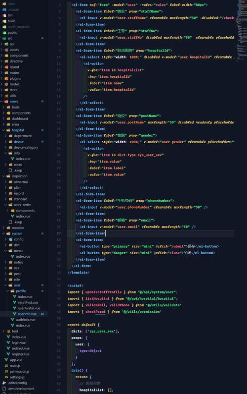This screenshot has height=394, width=247.
Task: Open the role folder
Action: point(17,280)
